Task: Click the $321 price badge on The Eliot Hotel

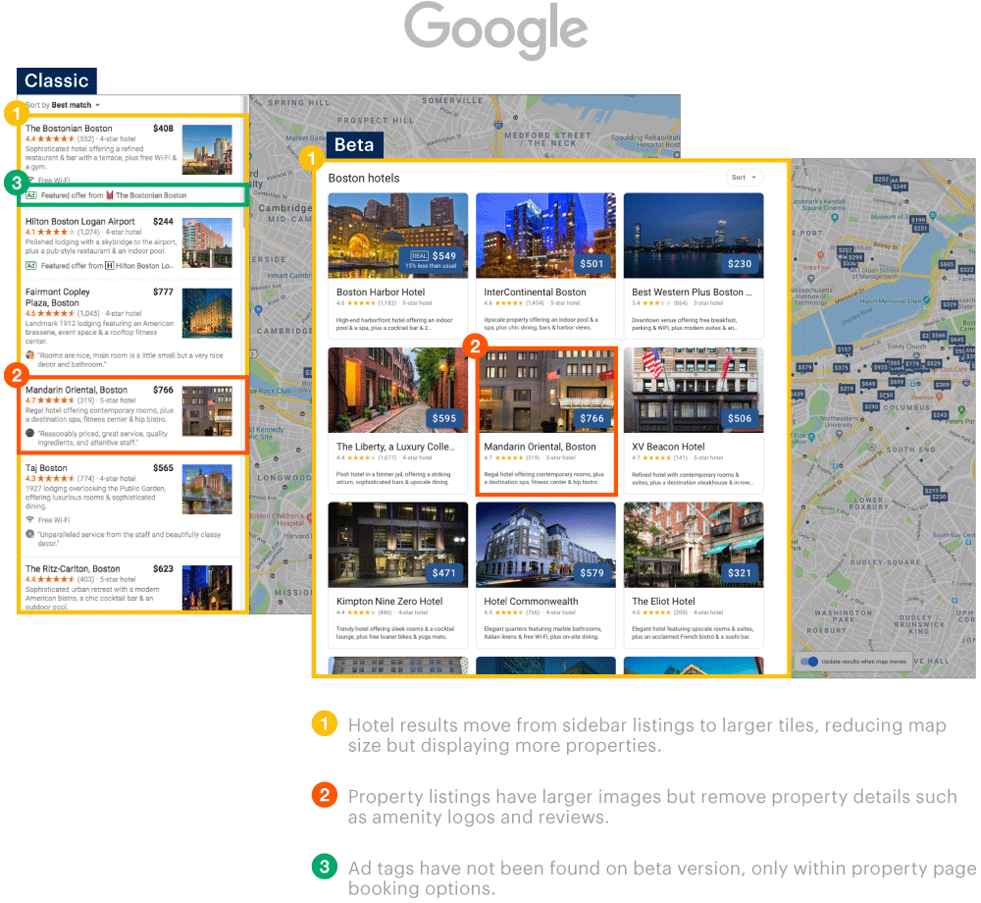Action: coord(740,572)
